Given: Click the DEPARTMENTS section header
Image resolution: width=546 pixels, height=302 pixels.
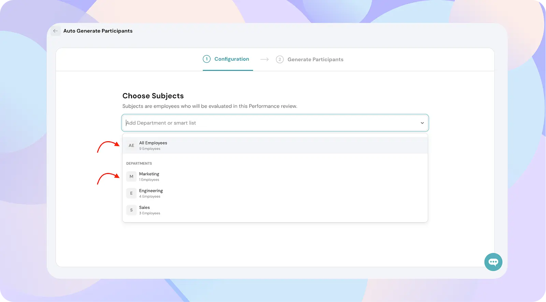Looking at the screenshot, I should (x=139, y=163).
